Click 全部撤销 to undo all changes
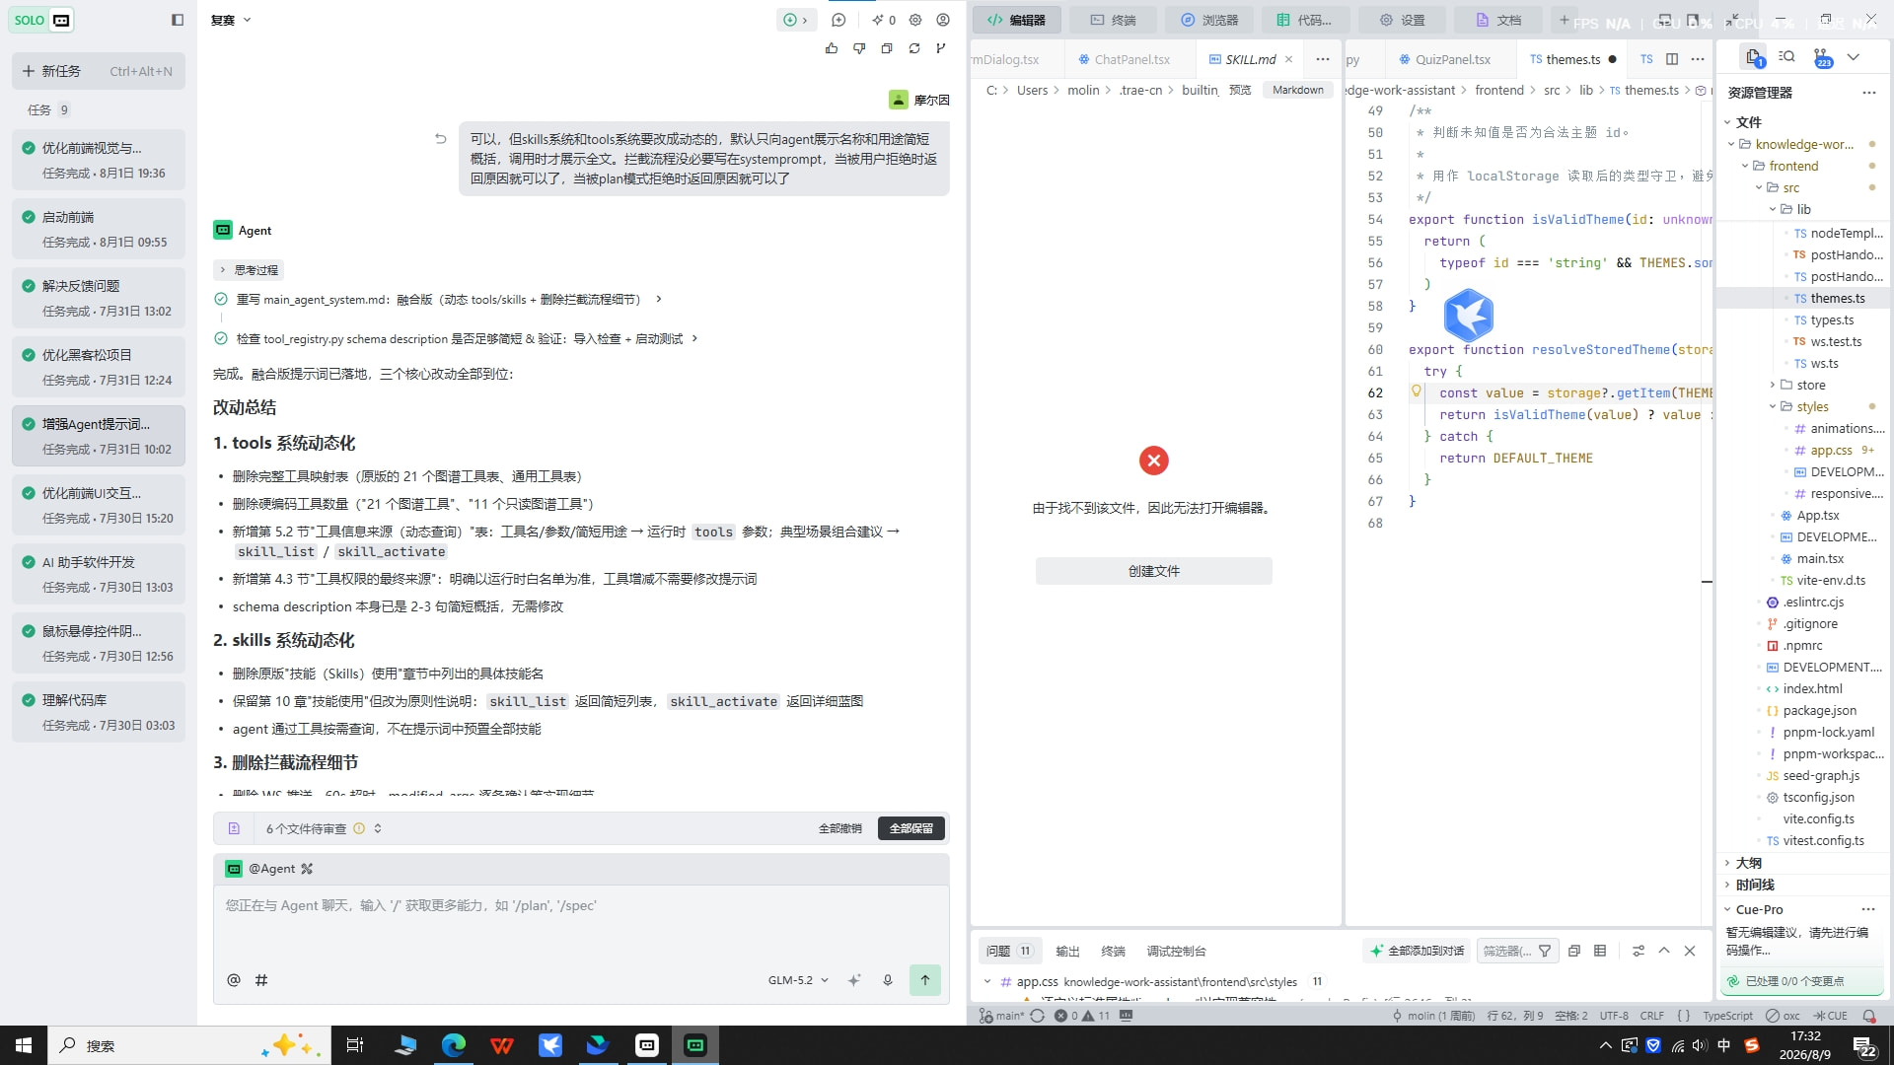The height and width of the screenshot is (1065, 1894). pyautogui.click(x=840, y=828)
